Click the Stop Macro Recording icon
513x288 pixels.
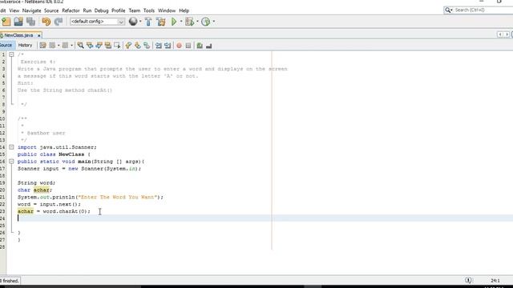click(x=188, y=46)
